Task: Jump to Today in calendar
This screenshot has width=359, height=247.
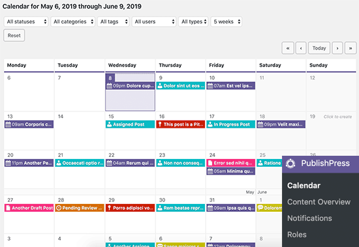Action: [319, 48]
